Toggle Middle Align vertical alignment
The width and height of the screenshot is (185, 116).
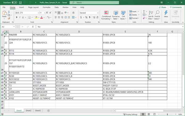(59, 13)
